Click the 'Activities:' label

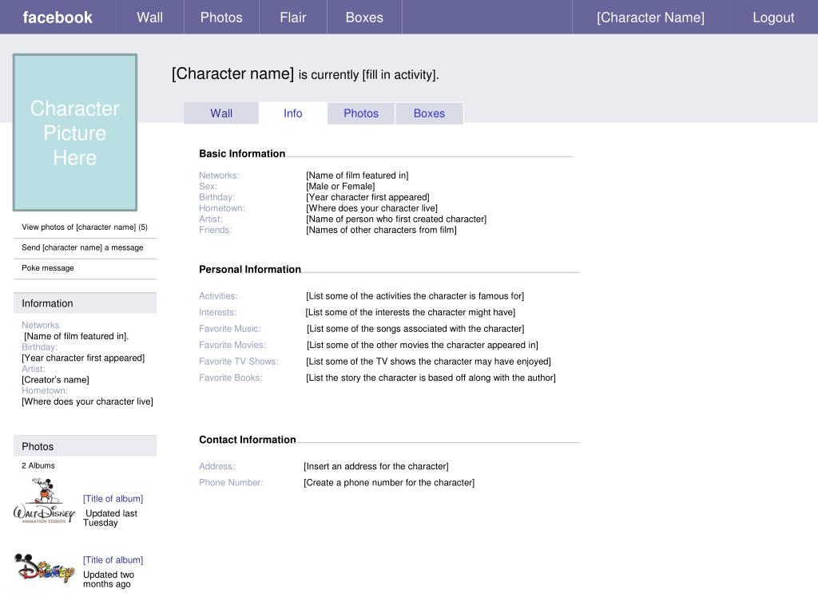pyautogui.click(x=218, y=296)
